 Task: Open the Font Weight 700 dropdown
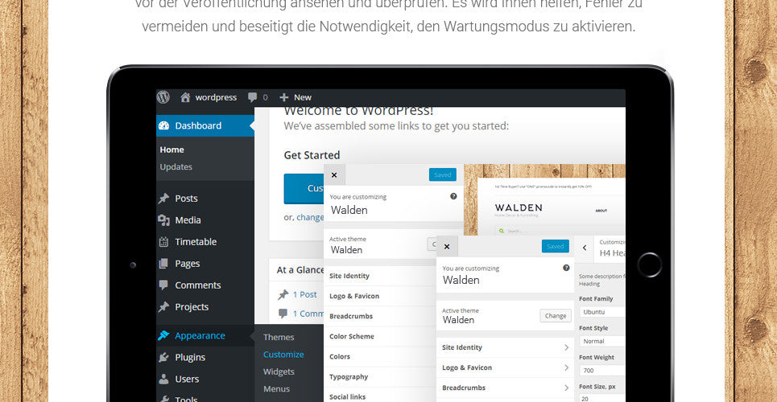(x=602, y=371)
